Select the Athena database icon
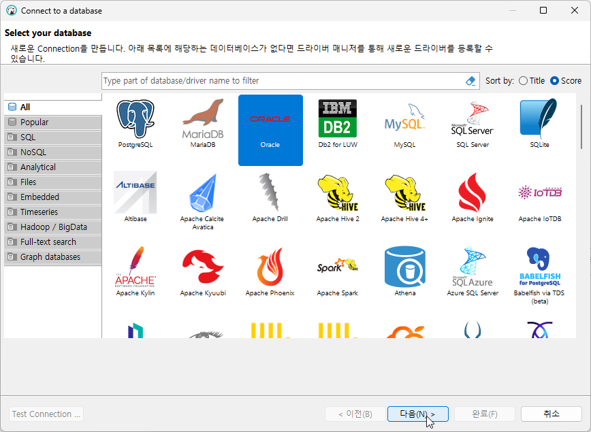 (x=405, y=267)
